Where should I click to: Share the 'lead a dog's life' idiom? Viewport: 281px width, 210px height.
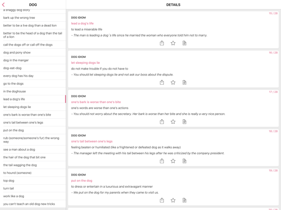click(x=162, y=43)
